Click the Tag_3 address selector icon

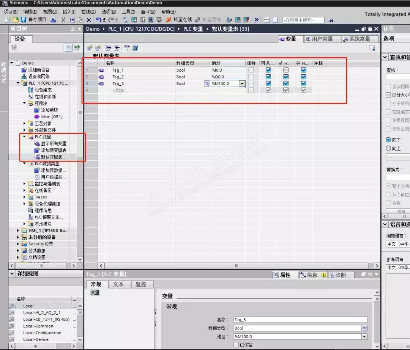click(207, 83)
